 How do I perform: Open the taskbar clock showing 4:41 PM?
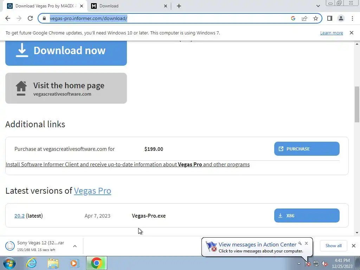[x=342, y=263]
